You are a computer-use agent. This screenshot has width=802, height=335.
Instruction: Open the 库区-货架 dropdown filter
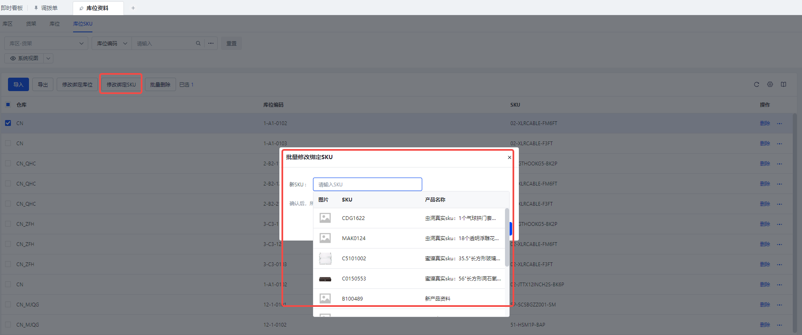(x=46, y=43)
